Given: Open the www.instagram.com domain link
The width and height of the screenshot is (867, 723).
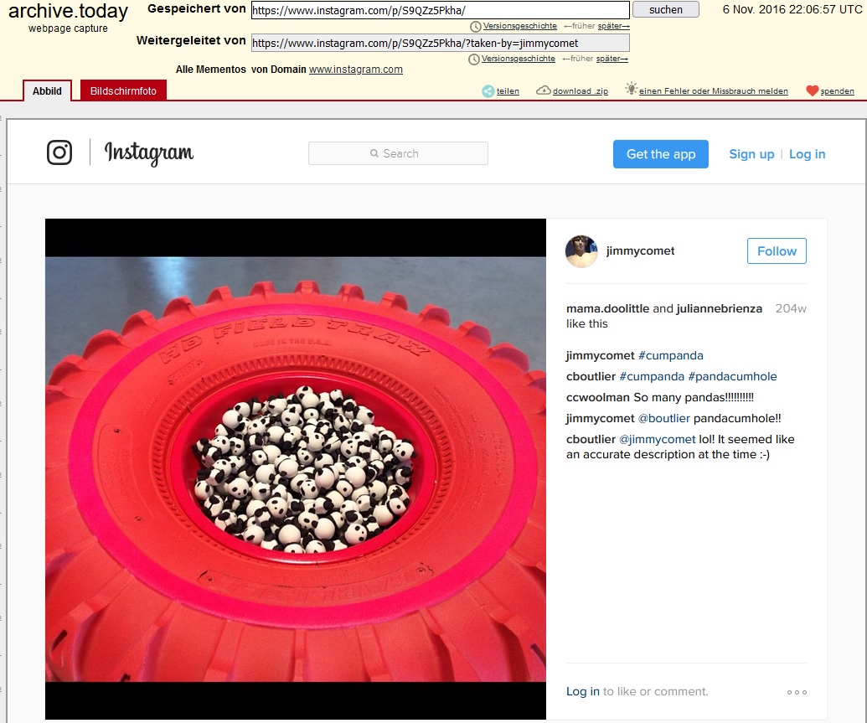Looking at the screenshot, I should [355, 70].
